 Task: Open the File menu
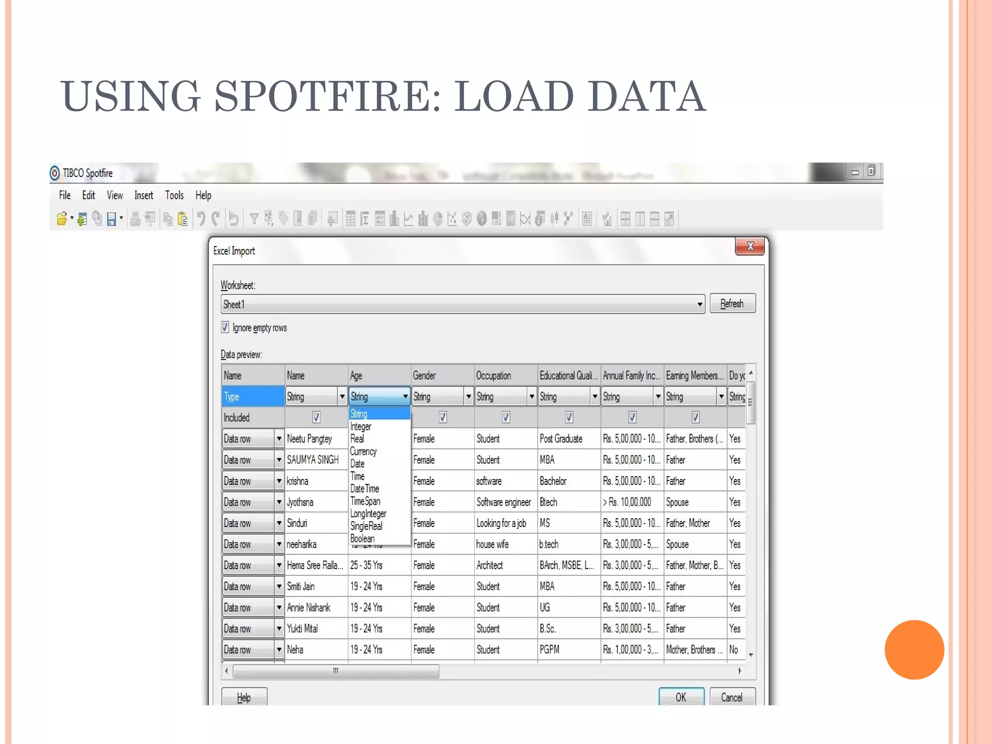64,195
